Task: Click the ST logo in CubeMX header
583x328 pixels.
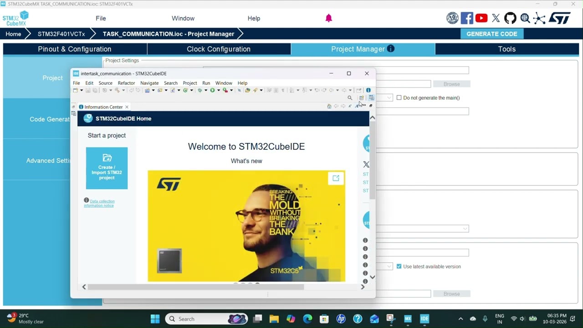Action: coord(559,18)
